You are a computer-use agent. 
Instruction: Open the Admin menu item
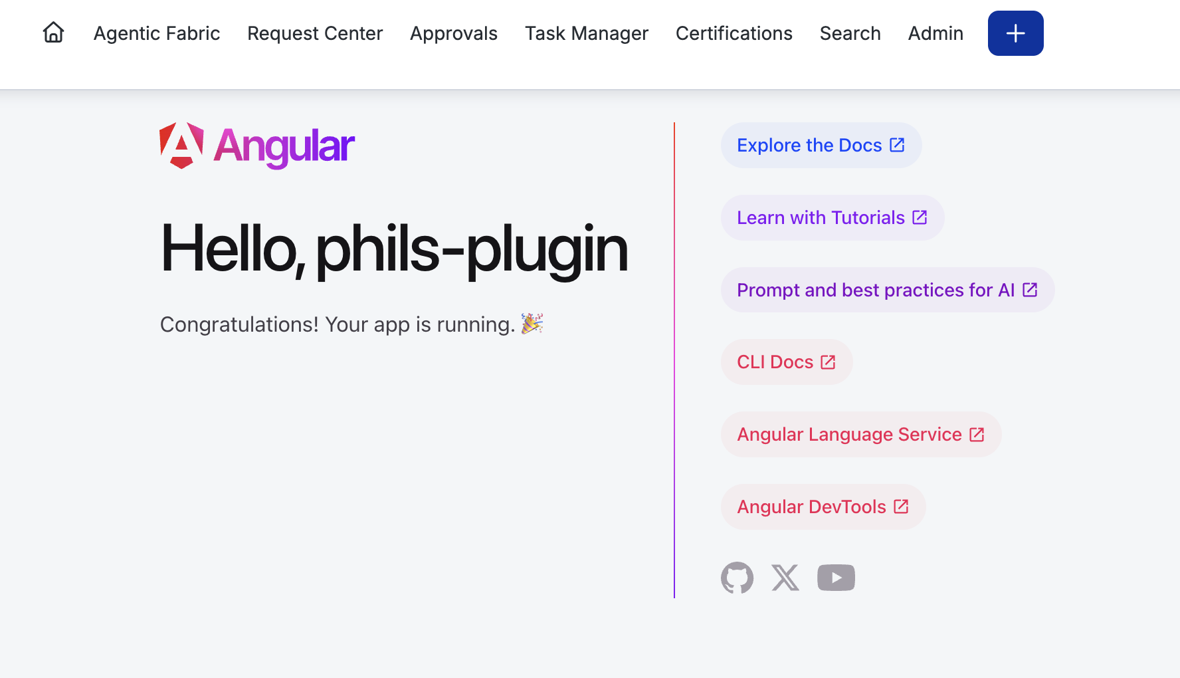tap(935, 33)
